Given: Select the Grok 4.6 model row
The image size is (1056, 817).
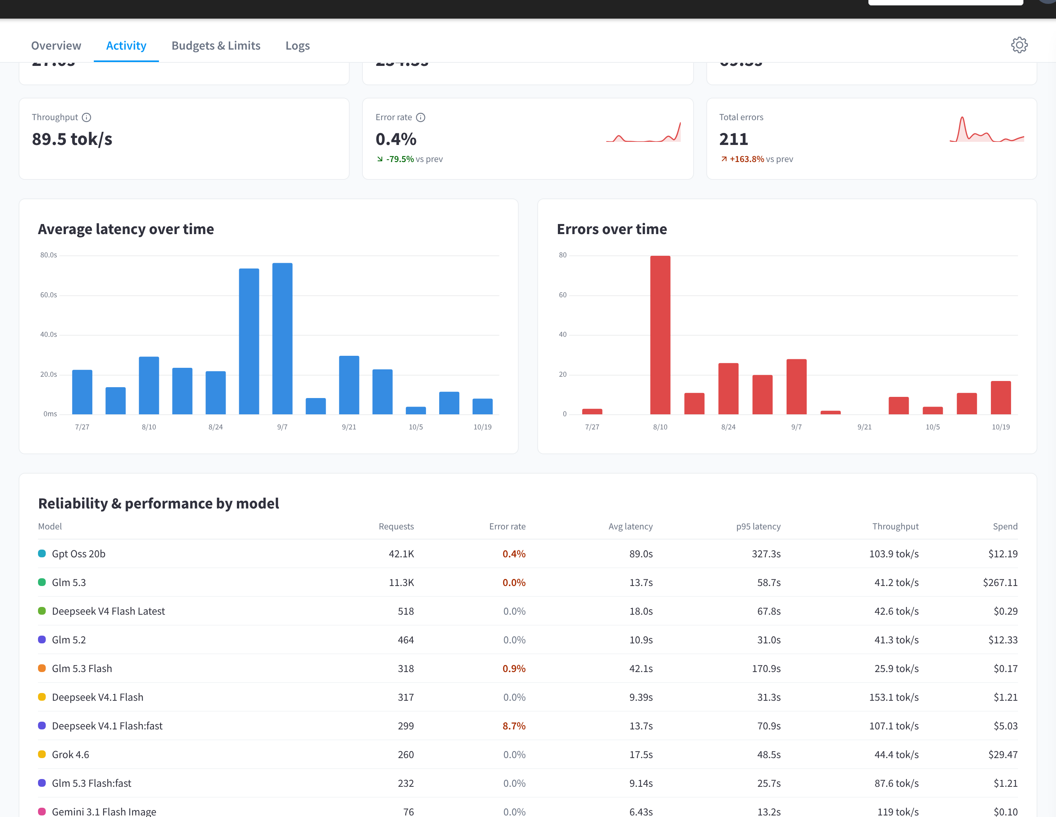Looking at the screenshot, I should coord(528,755).
